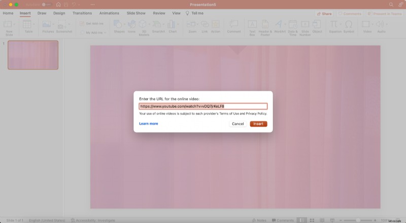Click the Audio icon

380,24
